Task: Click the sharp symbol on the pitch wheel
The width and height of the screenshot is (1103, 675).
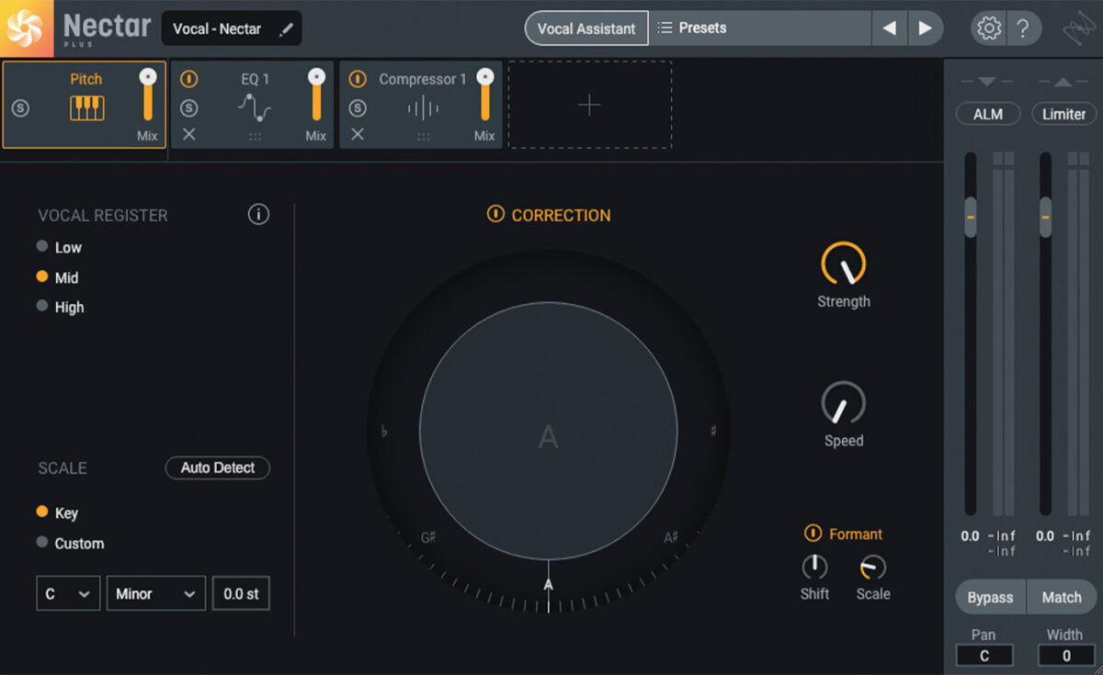Action: coord(713,431)
